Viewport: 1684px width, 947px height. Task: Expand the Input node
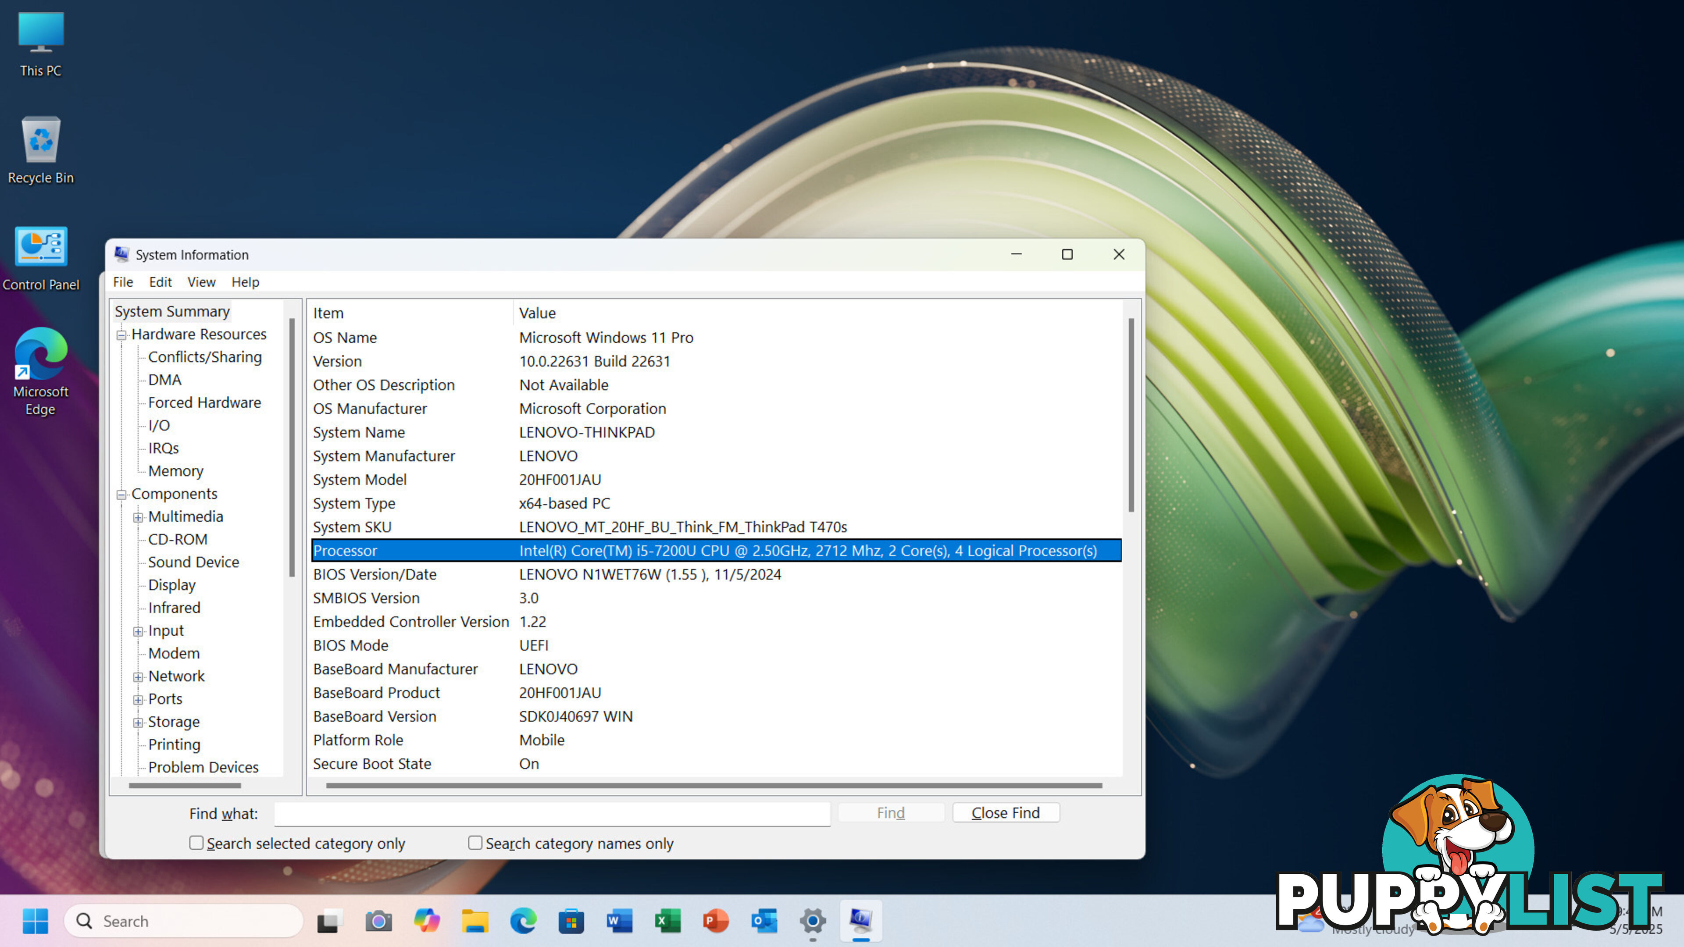click(x=138, y=631)
